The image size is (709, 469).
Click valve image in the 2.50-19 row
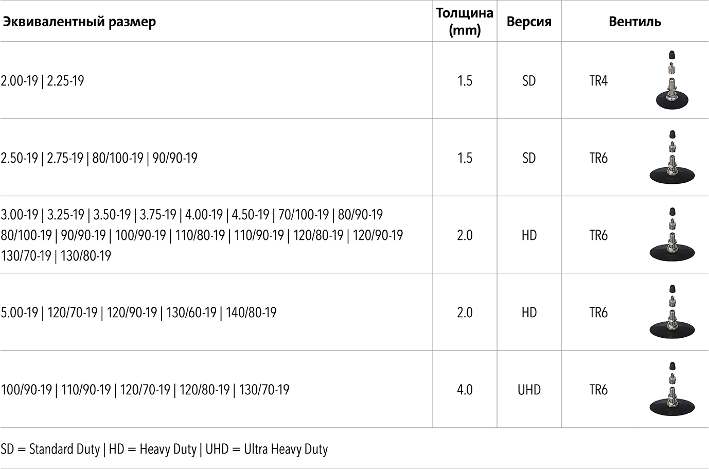tap(671, 157)
